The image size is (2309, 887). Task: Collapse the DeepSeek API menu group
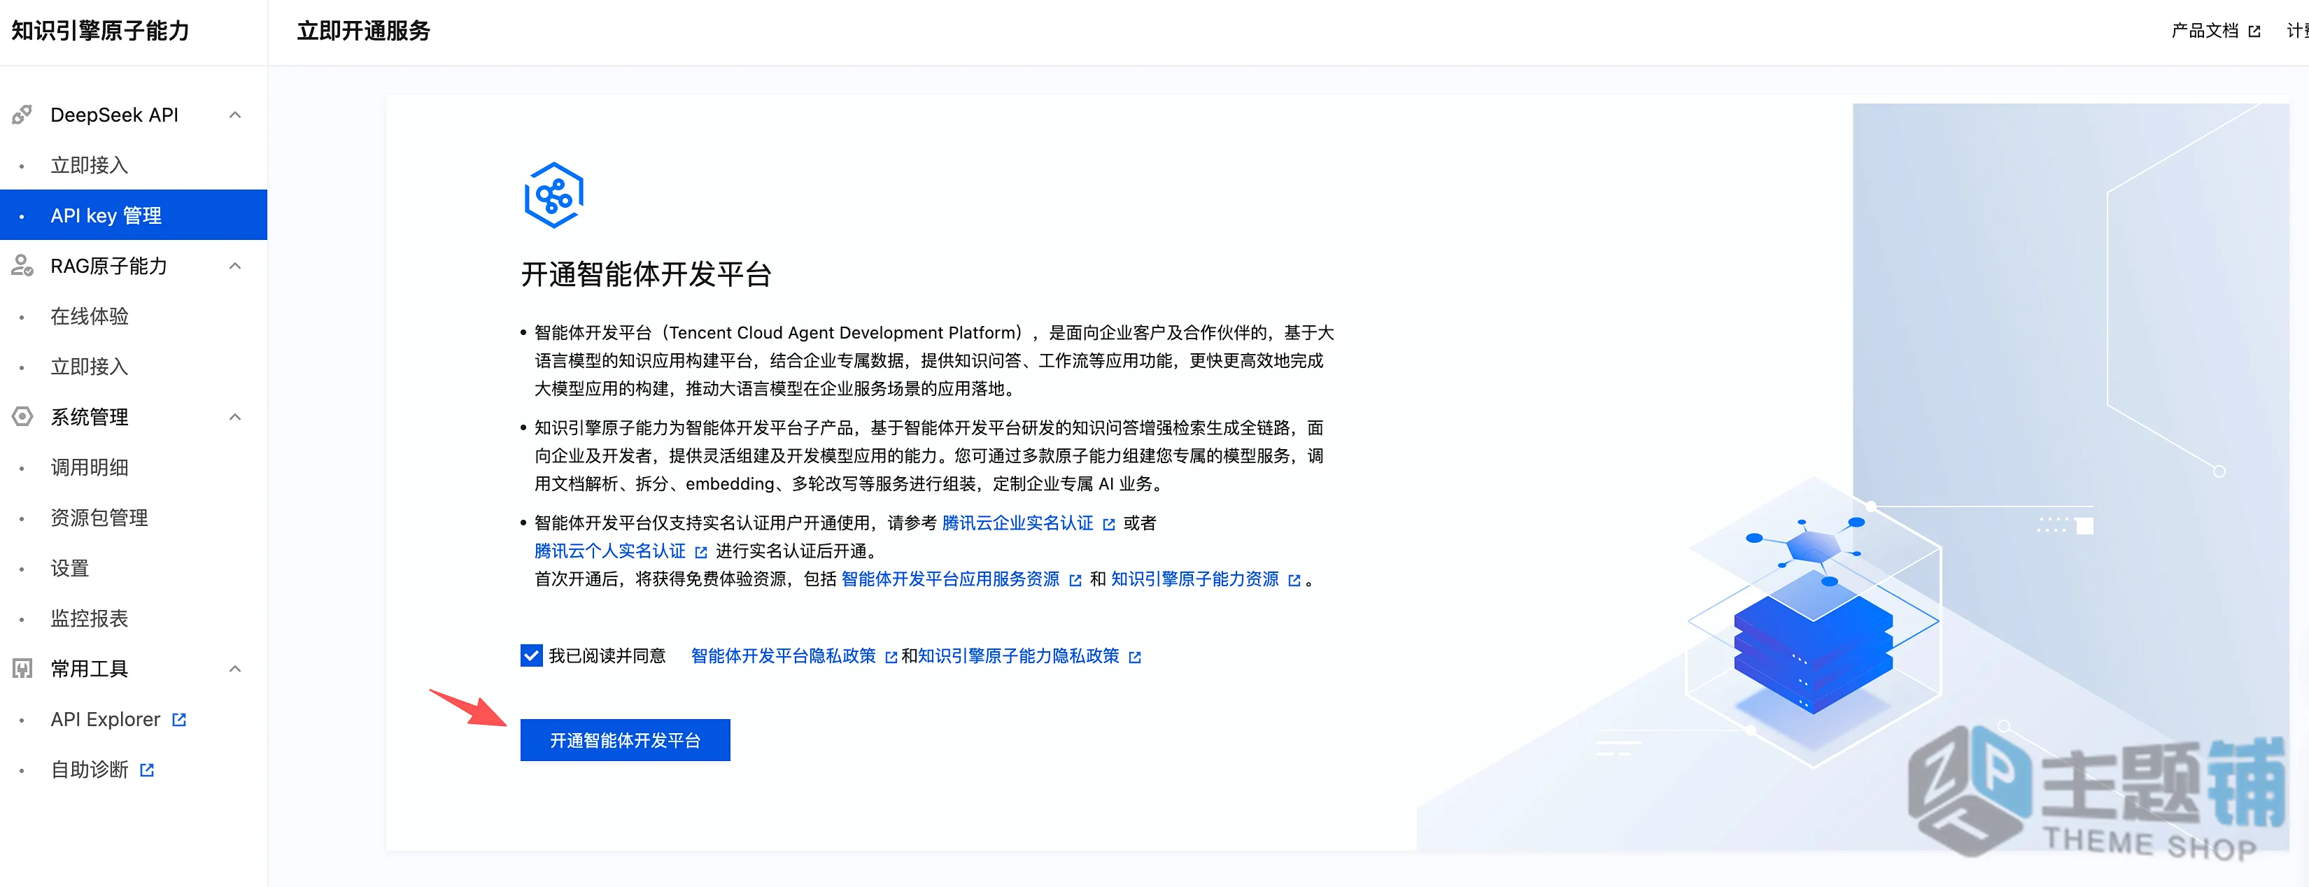click(x=235, y=115)
